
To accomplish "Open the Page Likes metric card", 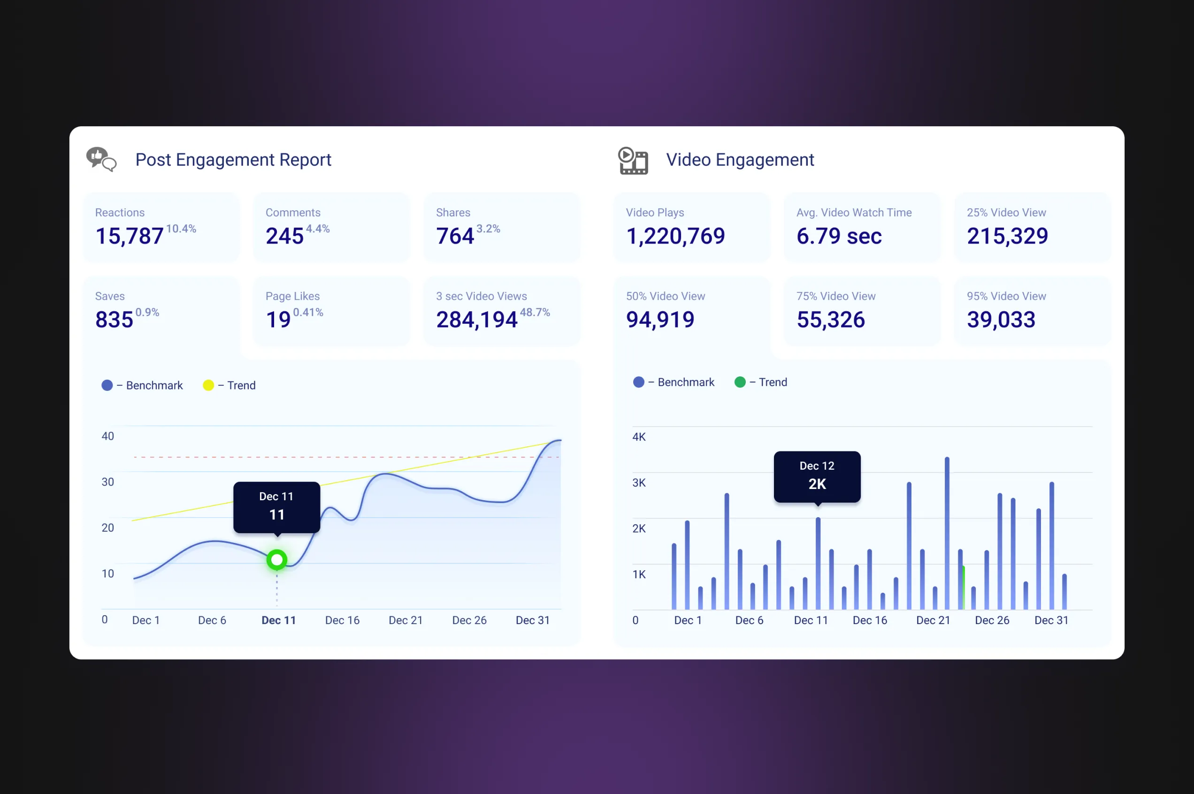I will tap(331, 311).
